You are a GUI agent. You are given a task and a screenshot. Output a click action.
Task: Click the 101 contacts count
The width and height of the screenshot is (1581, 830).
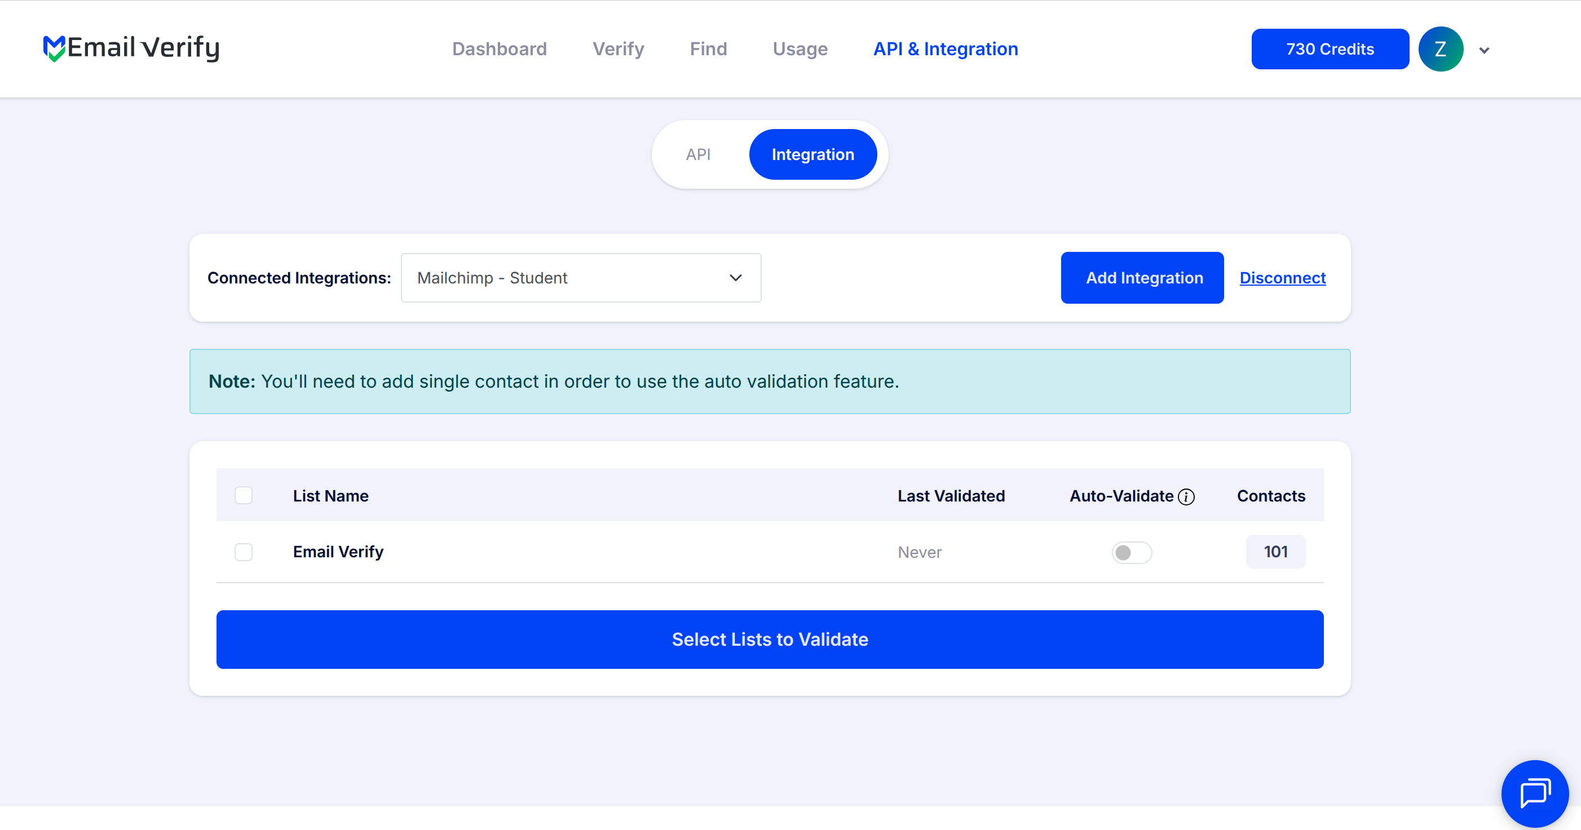(1275, 552)
